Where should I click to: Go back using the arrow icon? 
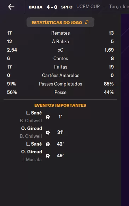click(x=11, y=7)
